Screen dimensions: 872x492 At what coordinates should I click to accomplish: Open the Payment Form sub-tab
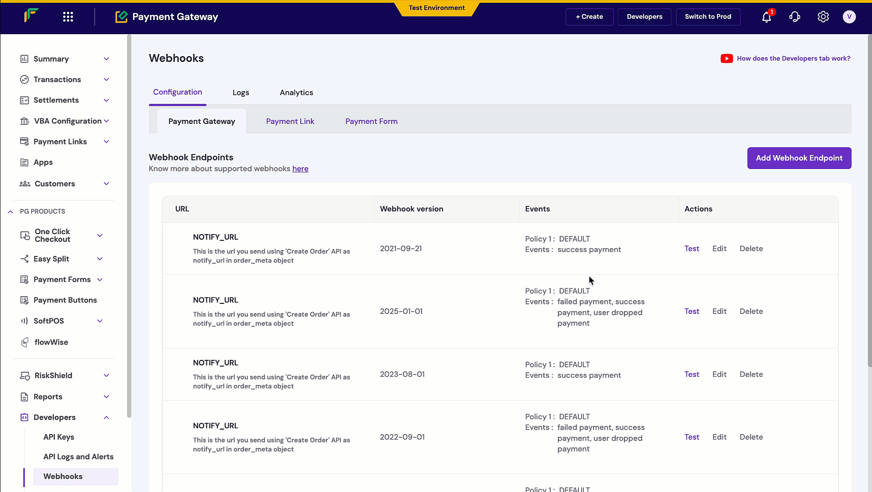[371, 121]
